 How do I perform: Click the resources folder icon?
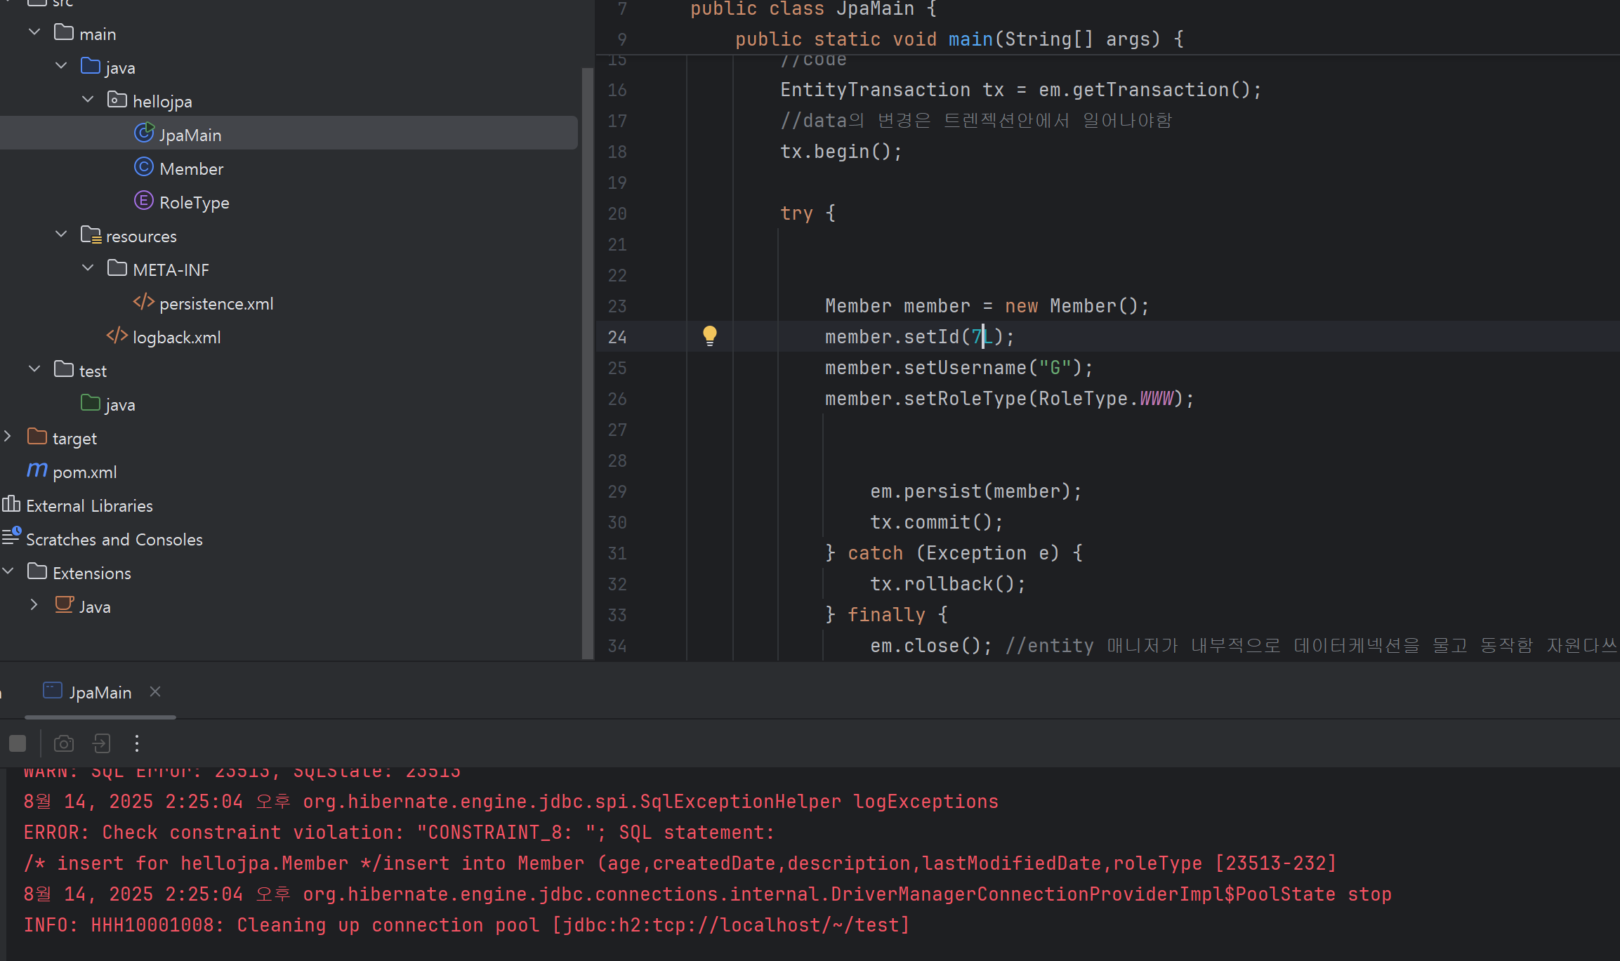pos(91,234)
